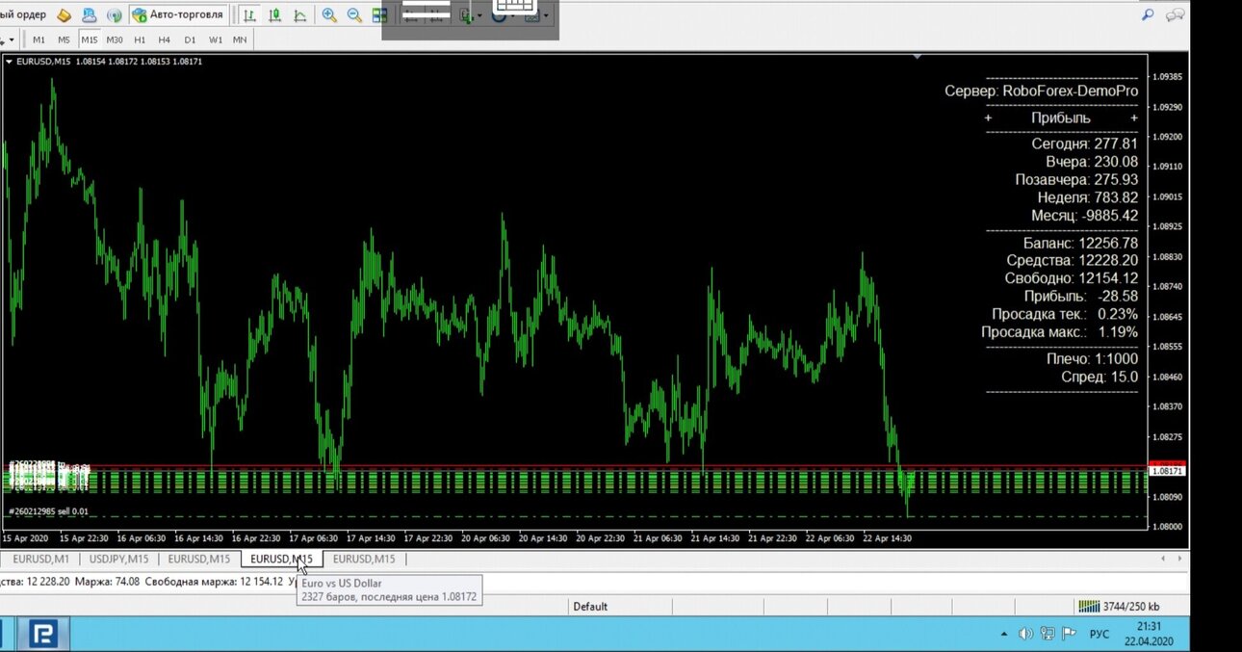Zoom in on the chart with magnifier plus
The width and height of the screenshot is (1242, 652).
click(x=329, y=15)
